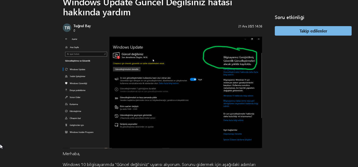Viewport: 358px width, 167px height.
Task: Click Güncelleştirmeleri 7 günlüğüne duraklat option
Action: pyautogui.click(x=138, y=89)
